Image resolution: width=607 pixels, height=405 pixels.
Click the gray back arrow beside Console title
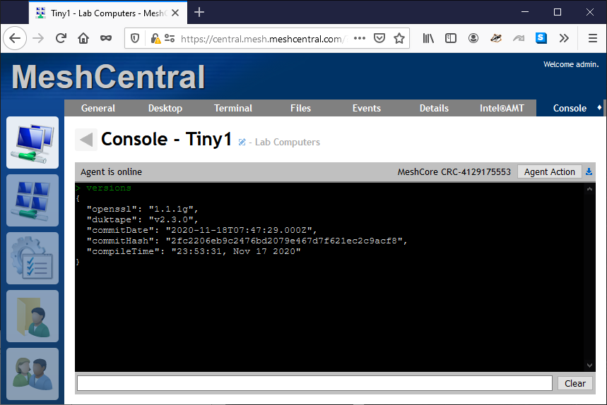click(x=86, y=140)
